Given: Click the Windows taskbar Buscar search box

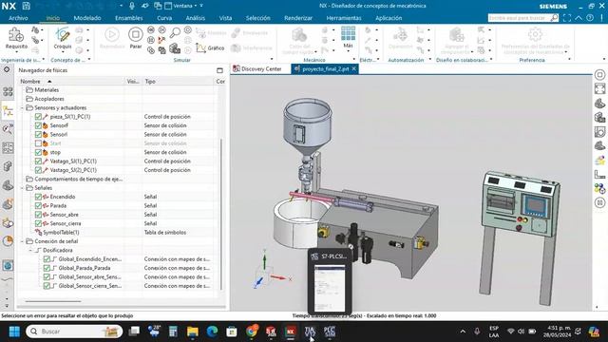Looking at the screenshot, I should [x=74, y=332].
